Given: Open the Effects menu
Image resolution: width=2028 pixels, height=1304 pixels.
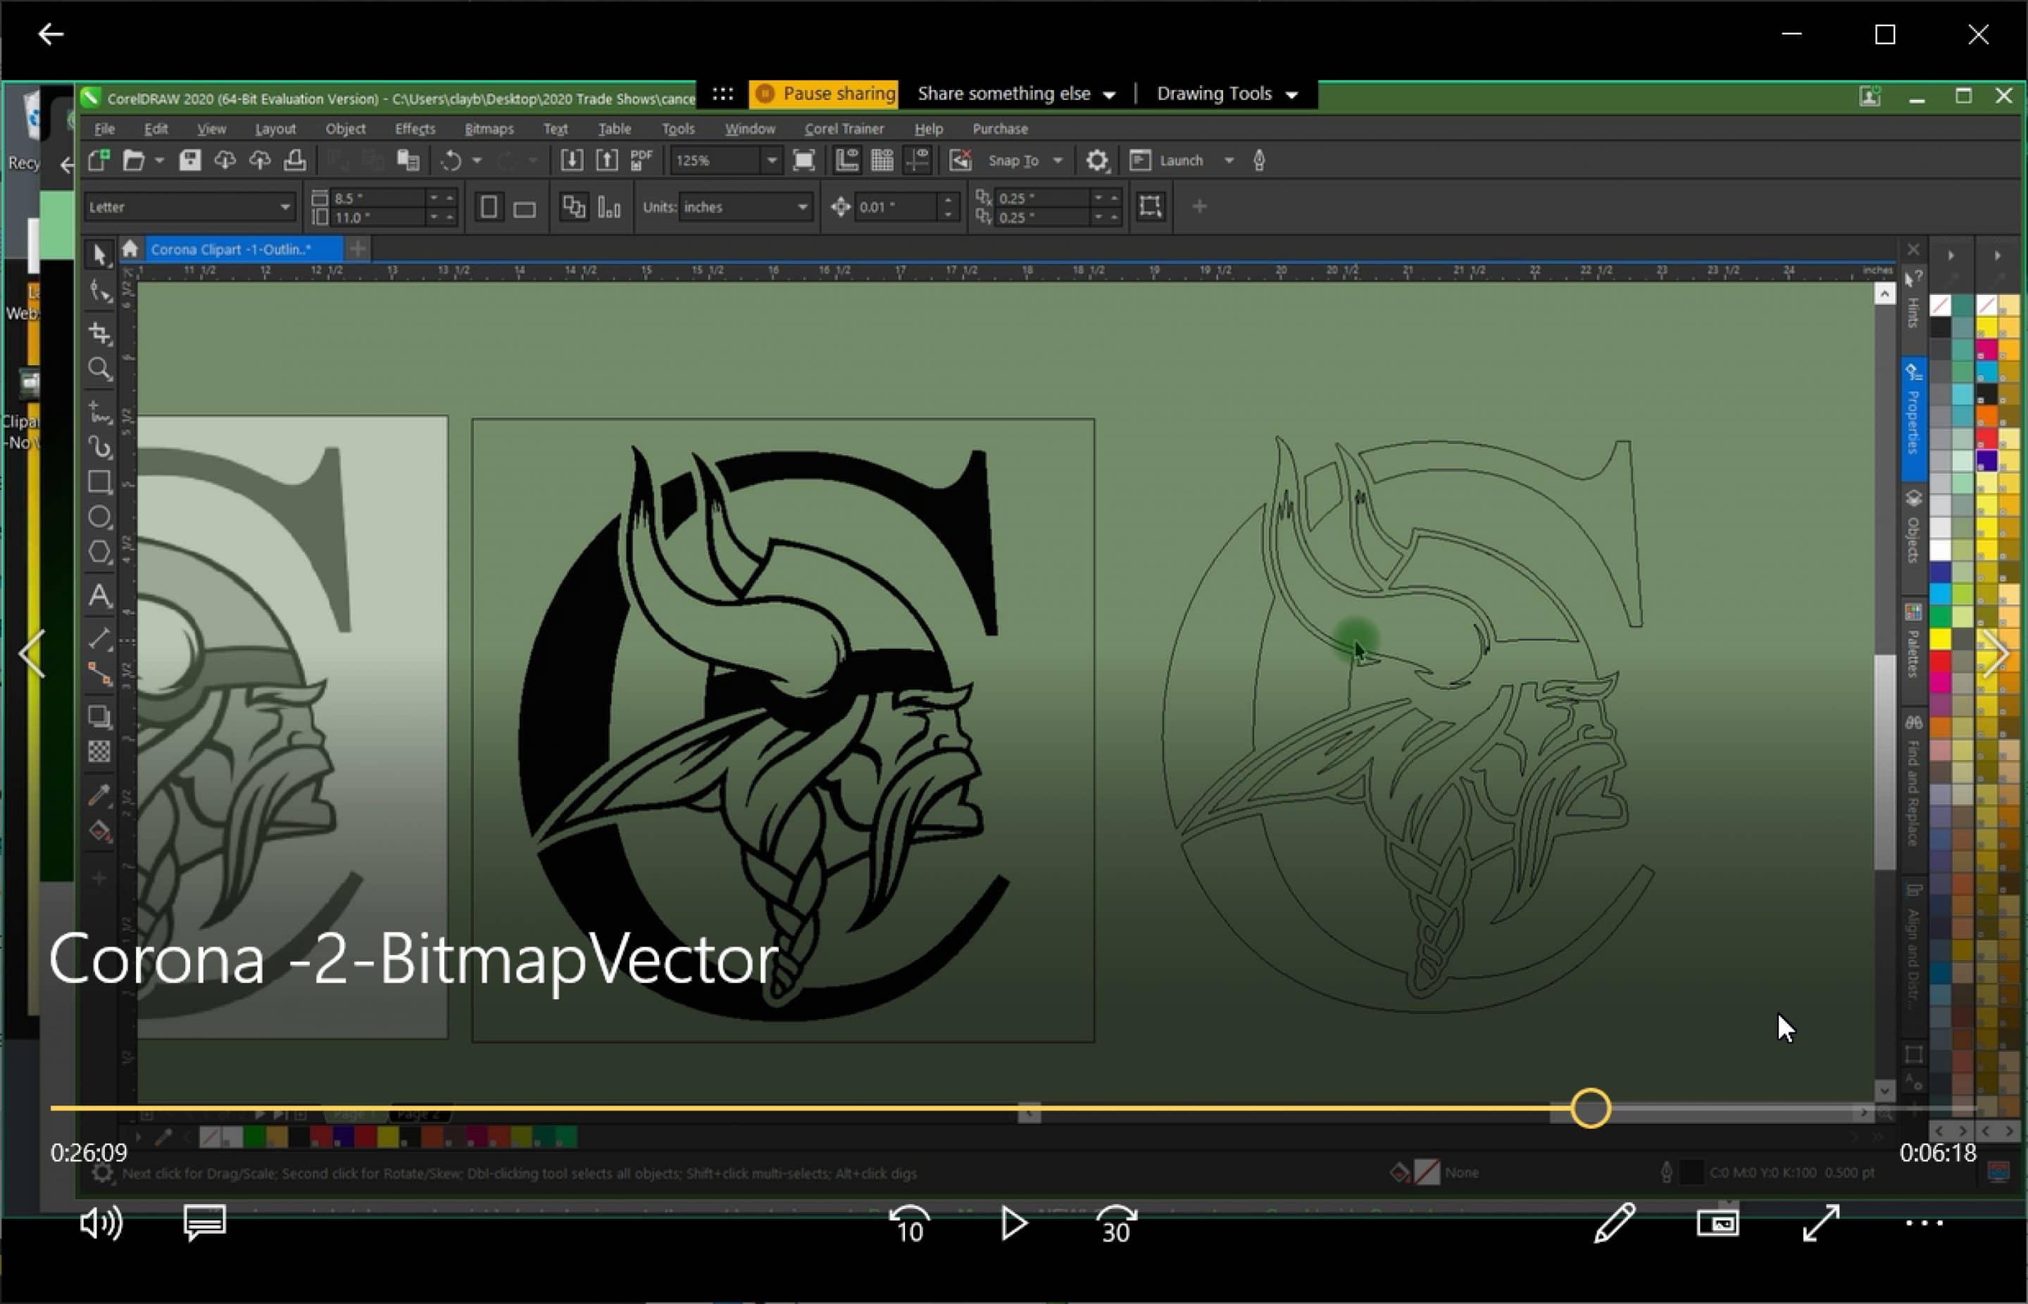Looking at the screenshot, I should point(415,129).
